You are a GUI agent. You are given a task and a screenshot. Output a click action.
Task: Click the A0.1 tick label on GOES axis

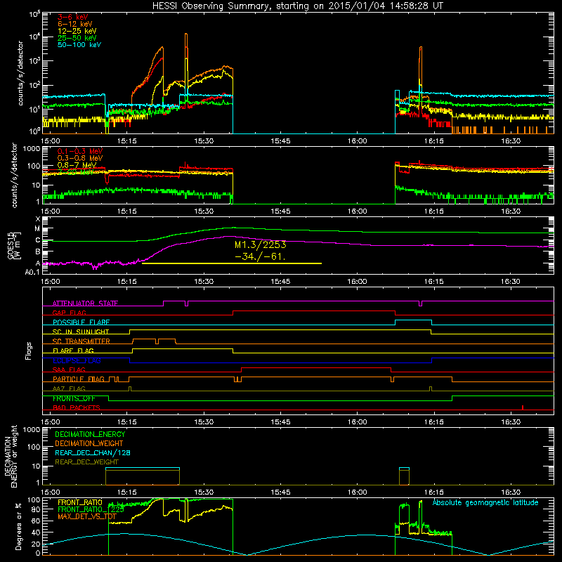click(x=32, y=273)
